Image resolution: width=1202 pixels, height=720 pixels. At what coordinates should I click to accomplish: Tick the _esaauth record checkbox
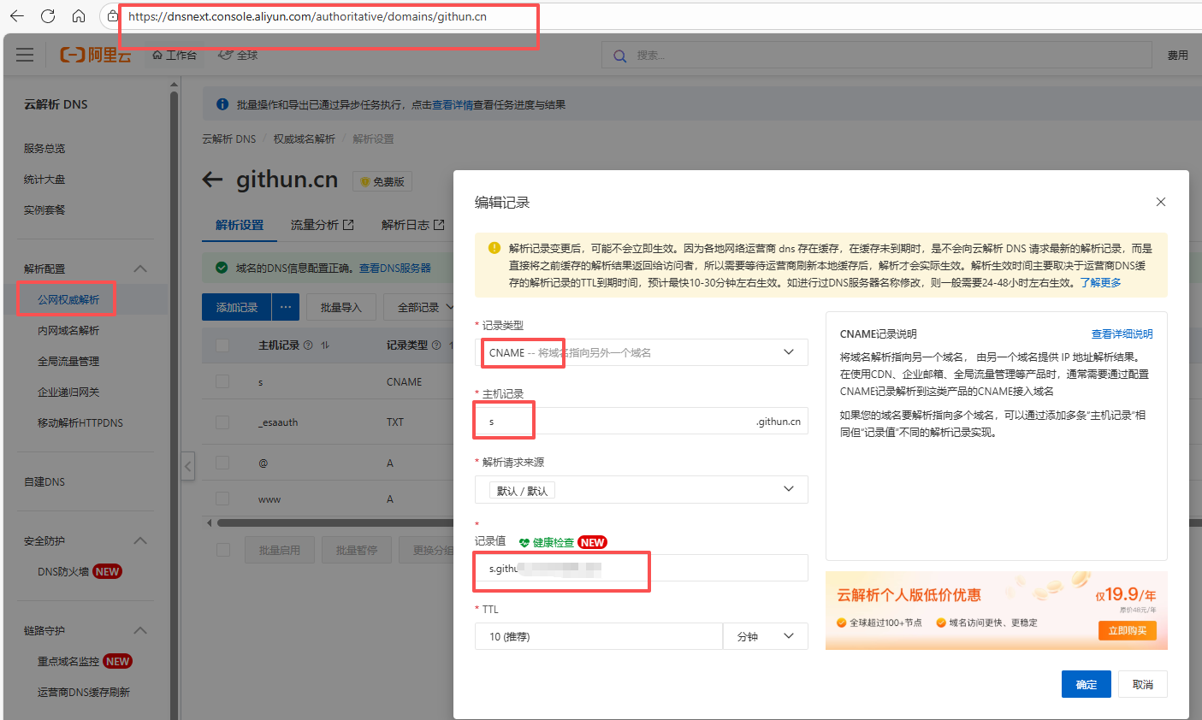[222, 422]
